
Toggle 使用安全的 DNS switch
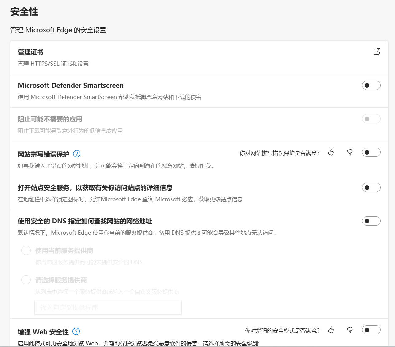[x=371, y=221]
